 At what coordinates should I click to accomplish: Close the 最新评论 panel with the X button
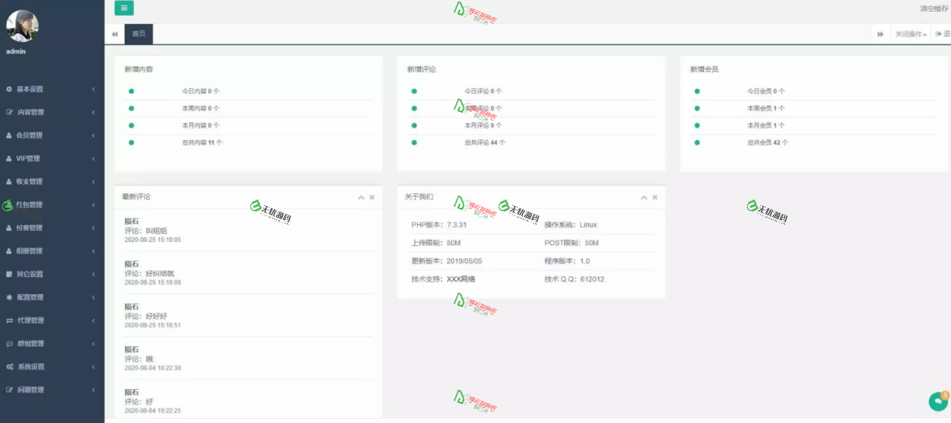pyautogui.click(x=371, y=197)
